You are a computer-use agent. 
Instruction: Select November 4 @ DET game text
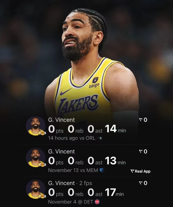71,202
